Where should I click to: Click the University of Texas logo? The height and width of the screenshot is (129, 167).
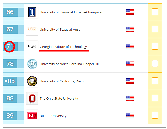[32, 29]
